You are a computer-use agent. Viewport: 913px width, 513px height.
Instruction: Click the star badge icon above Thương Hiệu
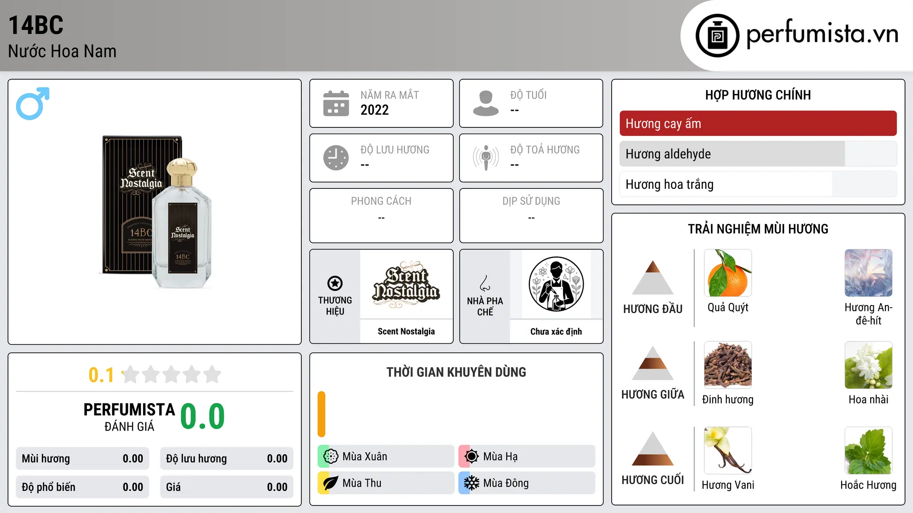coord(335,283)
